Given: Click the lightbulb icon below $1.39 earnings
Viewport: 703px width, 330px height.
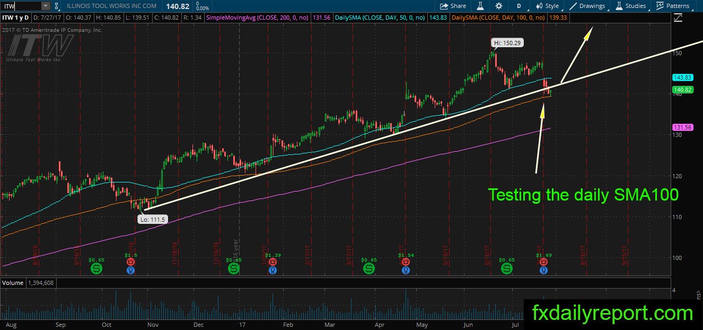Looking at the screenshot, I should click(273, 270).
